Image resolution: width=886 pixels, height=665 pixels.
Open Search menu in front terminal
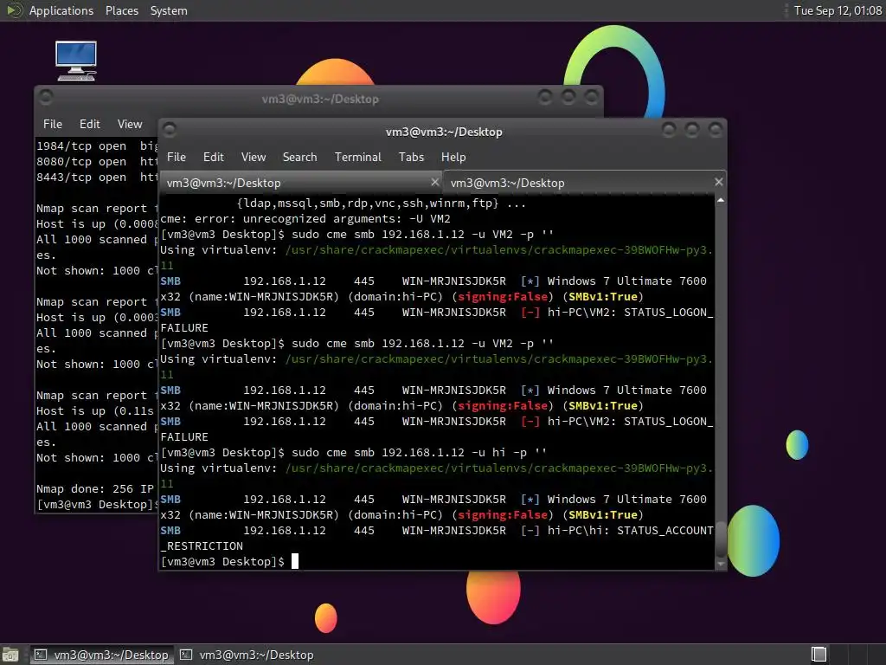pyautogui.click(x=299, y=158)
